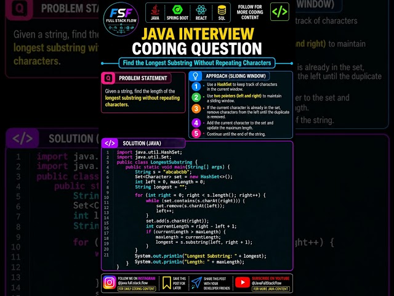Click the React atom icon
Viewport: 394px width, 296px height.
[201, 10]
